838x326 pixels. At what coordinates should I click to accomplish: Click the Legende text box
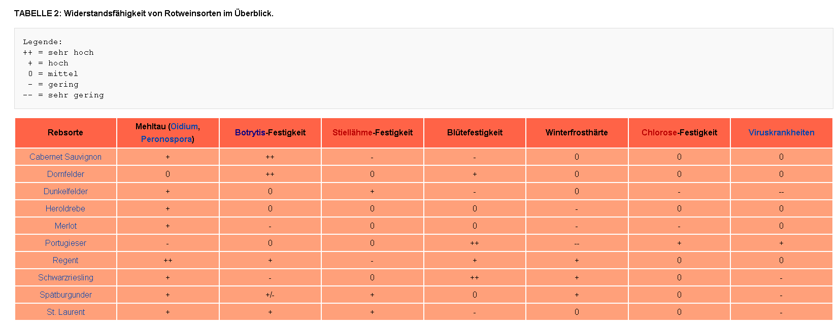[423, 68]
